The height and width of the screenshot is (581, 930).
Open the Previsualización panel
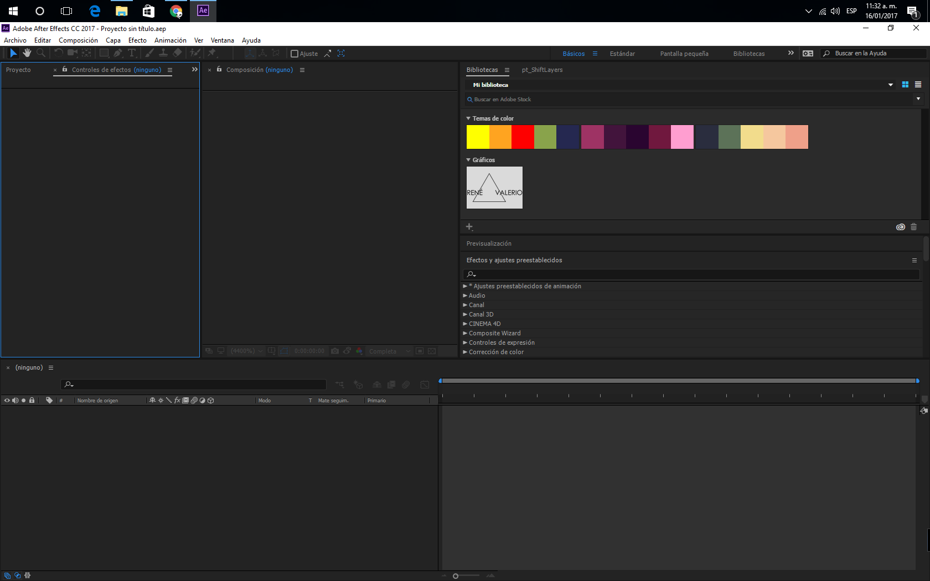(489, 243)
